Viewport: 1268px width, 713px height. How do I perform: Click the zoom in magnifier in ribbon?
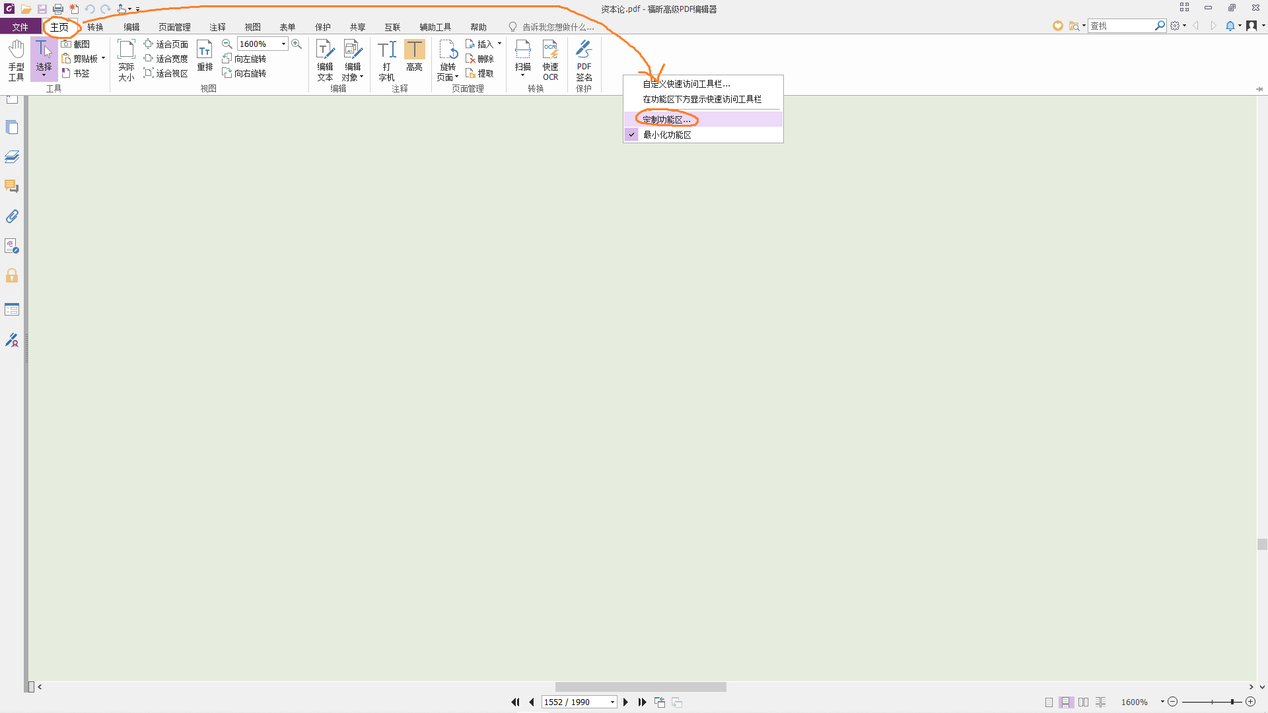click(297, 44)
